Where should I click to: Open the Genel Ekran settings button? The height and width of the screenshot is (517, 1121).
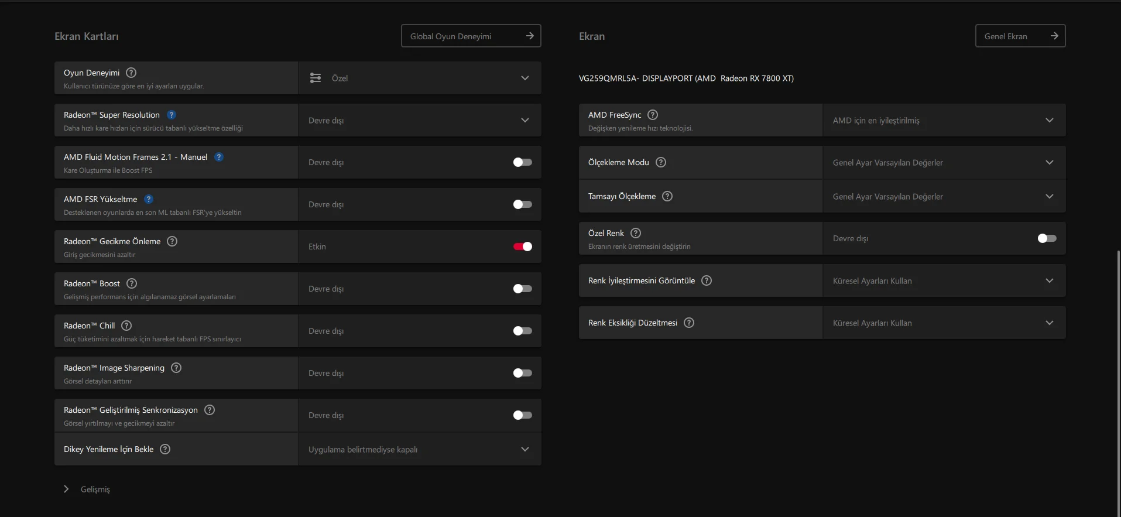(x=1020, y=36)
